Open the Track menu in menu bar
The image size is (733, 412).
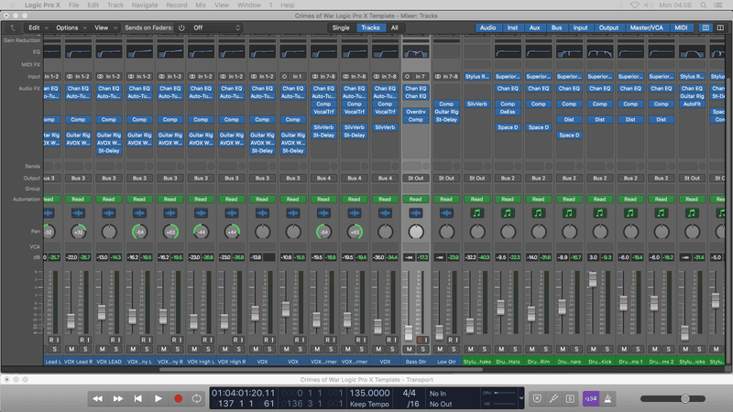115,5
